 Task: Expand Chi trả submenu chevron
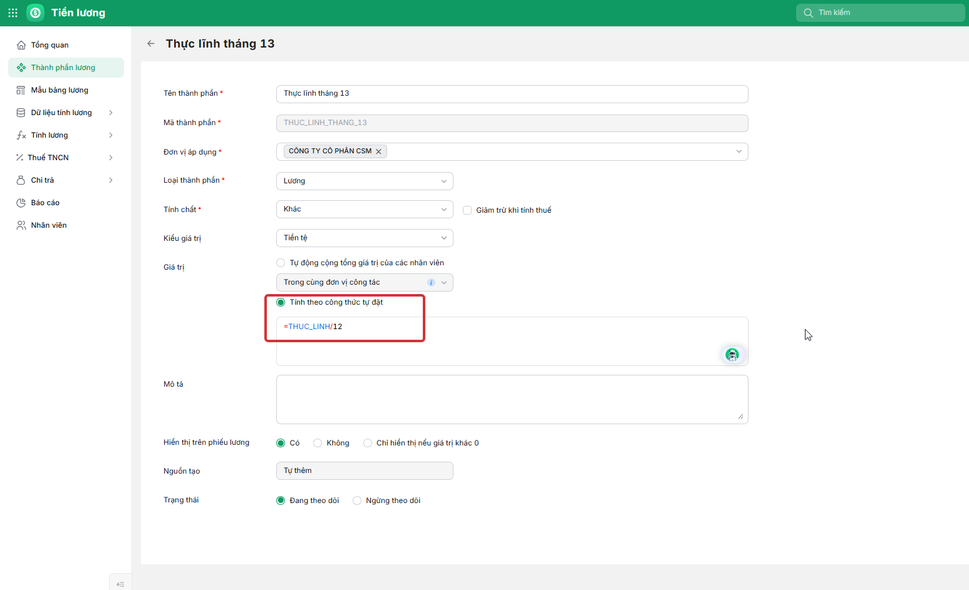(x=111, y=180)
